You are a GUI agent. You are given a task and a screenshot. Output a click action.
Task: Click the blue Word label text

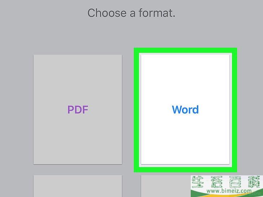[x=185, y=110]
